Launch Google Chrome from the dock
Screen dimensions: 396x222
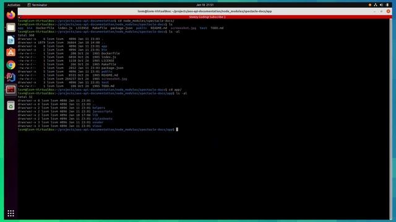click(11, 65)
